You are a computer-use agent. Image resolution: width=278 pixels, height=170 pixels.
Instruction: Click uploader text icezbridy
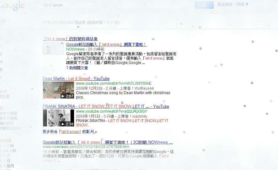point(140,116)
